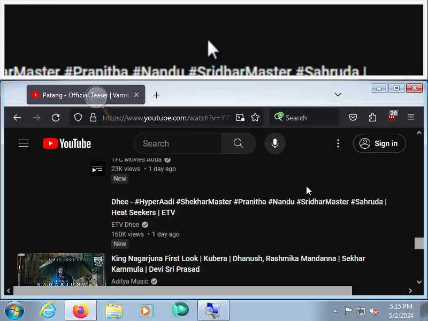Image resolution: width=428 pixels, height=321 pixels.
Task: Reload the current YouTube page
Action: (56, 118)
